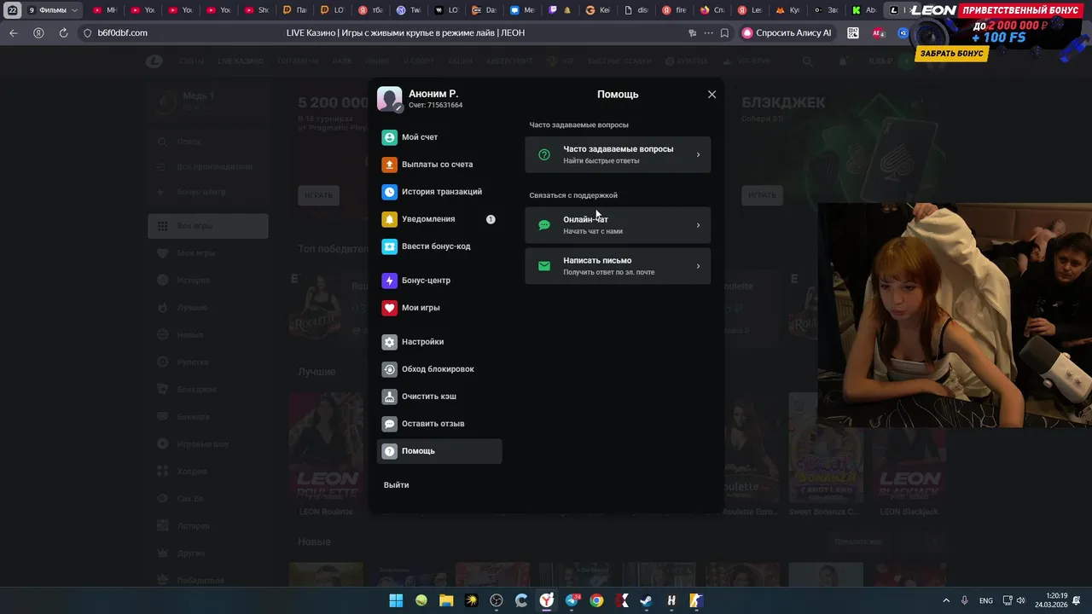Open Windows Start menu
The height and width of the screenshot is (614, 1092).
point(396,600)
